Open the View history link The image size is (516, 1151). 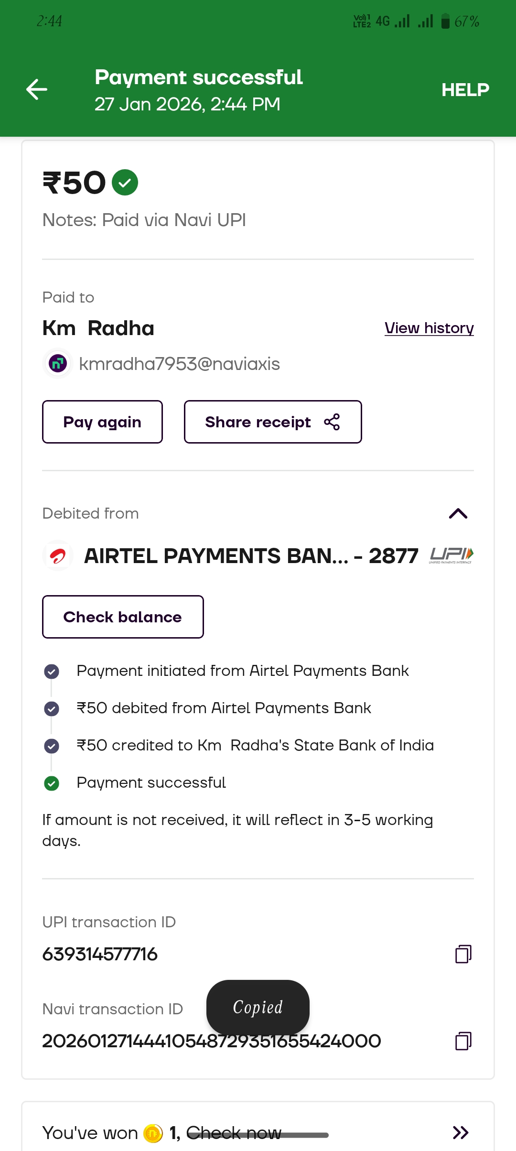tap(429, 328)
